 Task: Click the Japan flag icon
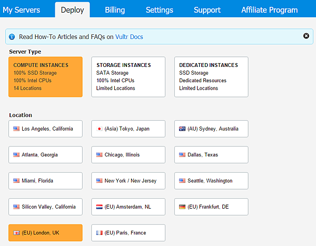click(x=100, y=129)
